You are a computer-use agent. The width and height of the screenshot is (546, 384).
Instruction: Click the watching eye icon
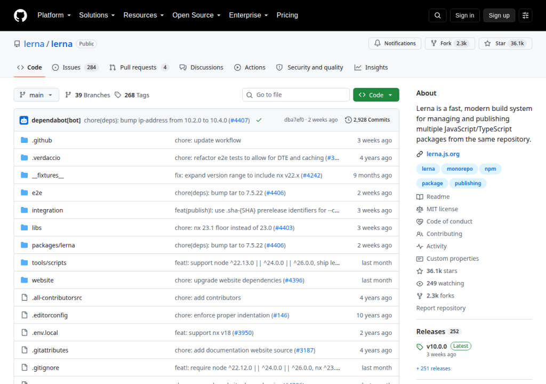420,284
